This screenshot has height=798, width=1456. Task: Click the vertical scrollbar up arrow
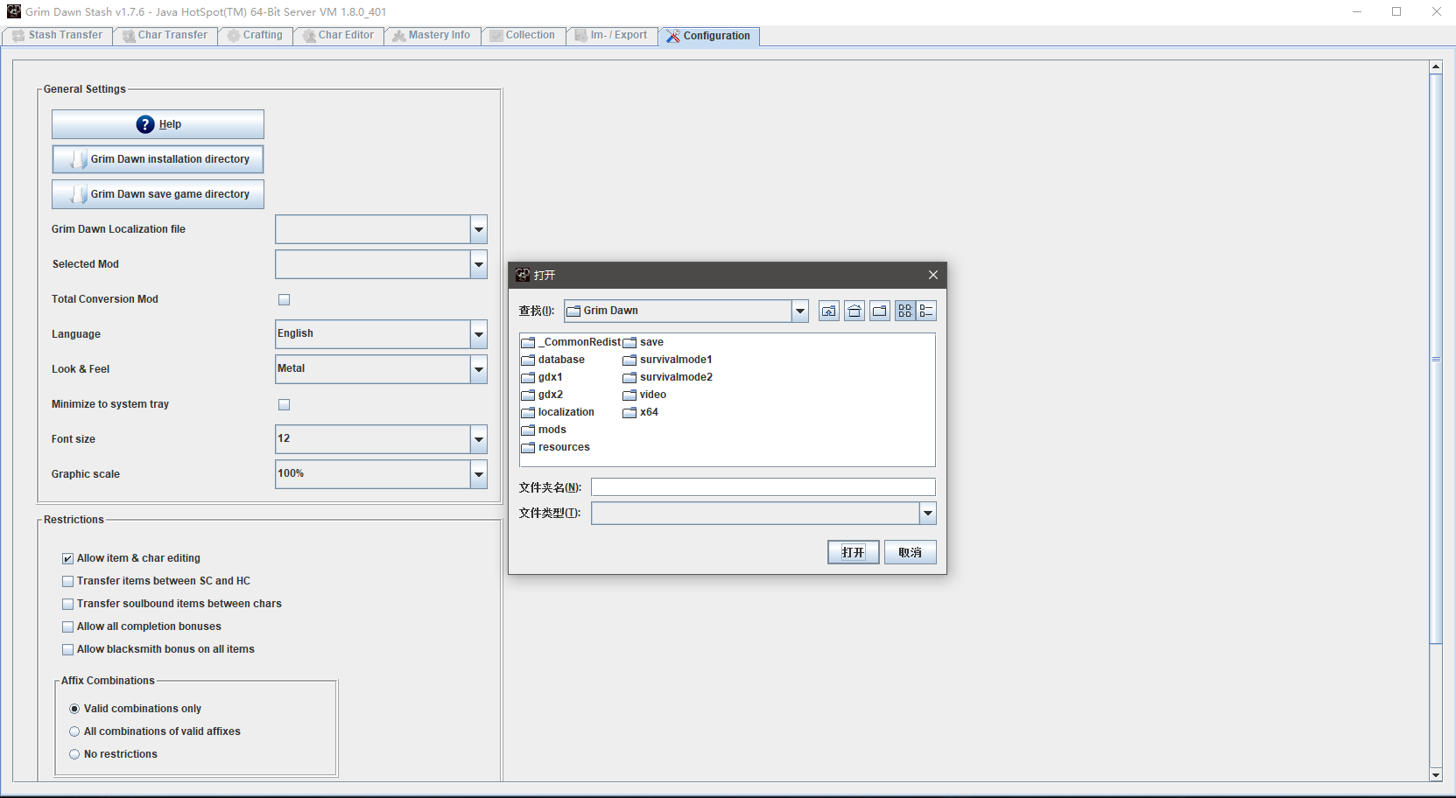coord(1436,66)
